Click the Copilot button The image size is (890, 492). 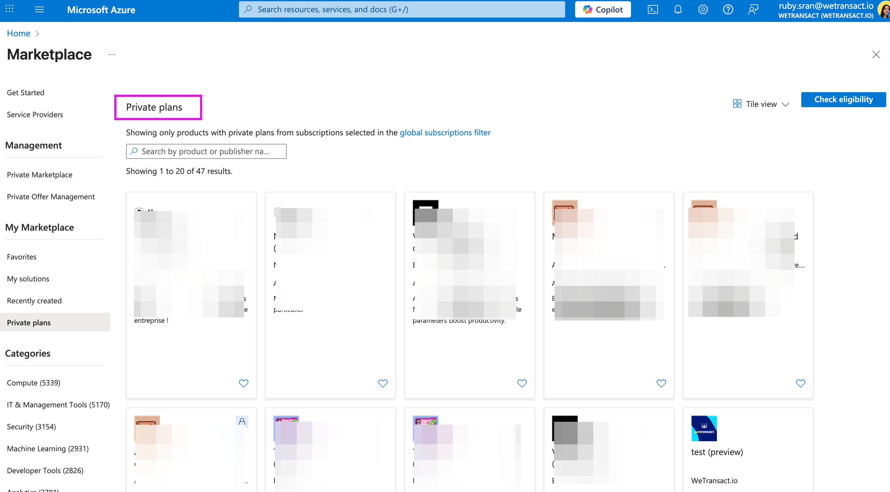pos(603,9)
